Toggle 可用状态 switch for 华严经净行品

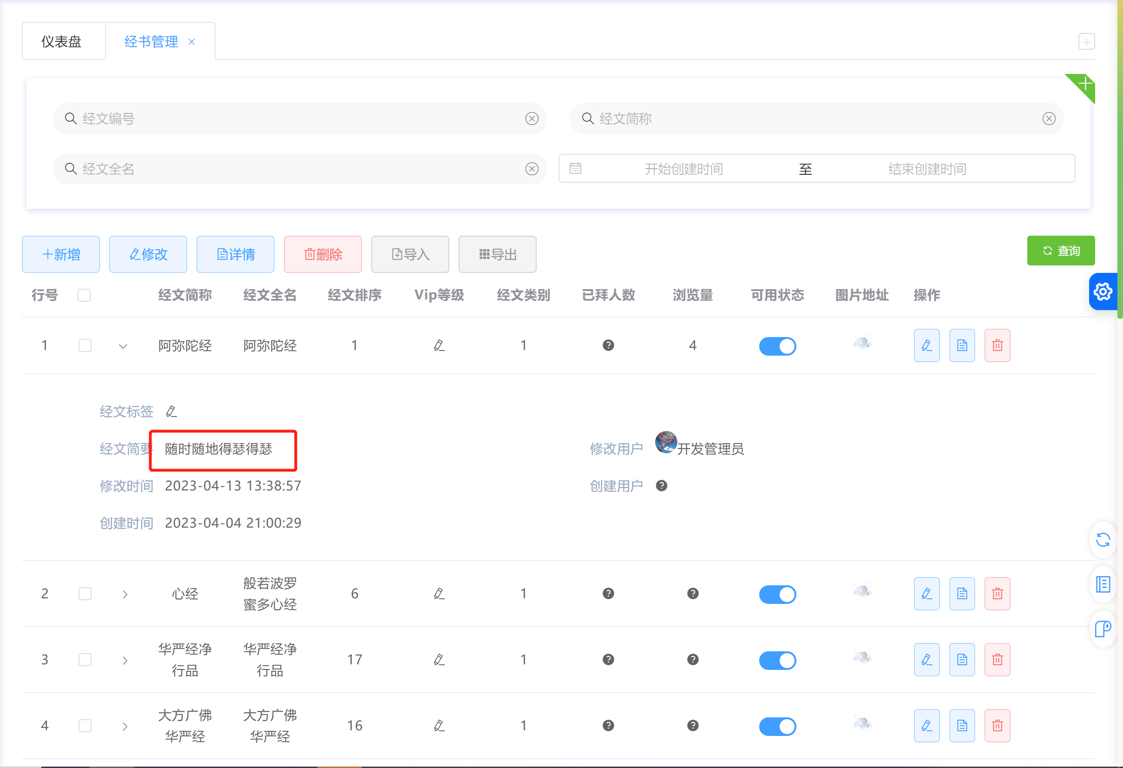pos(777,661)
